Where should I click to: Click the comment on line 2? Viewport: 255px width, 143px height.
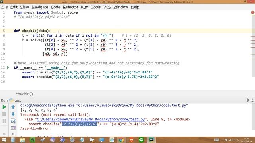click(41, 17)
